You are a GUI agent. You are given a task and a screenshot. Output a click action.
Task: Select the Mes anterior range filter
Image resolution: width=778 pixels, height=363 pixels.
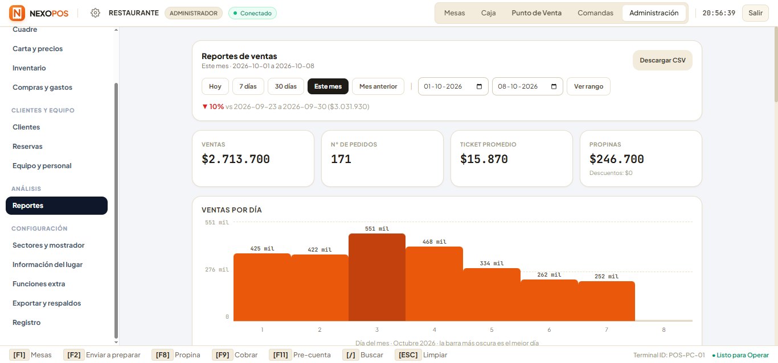(378, 86)
